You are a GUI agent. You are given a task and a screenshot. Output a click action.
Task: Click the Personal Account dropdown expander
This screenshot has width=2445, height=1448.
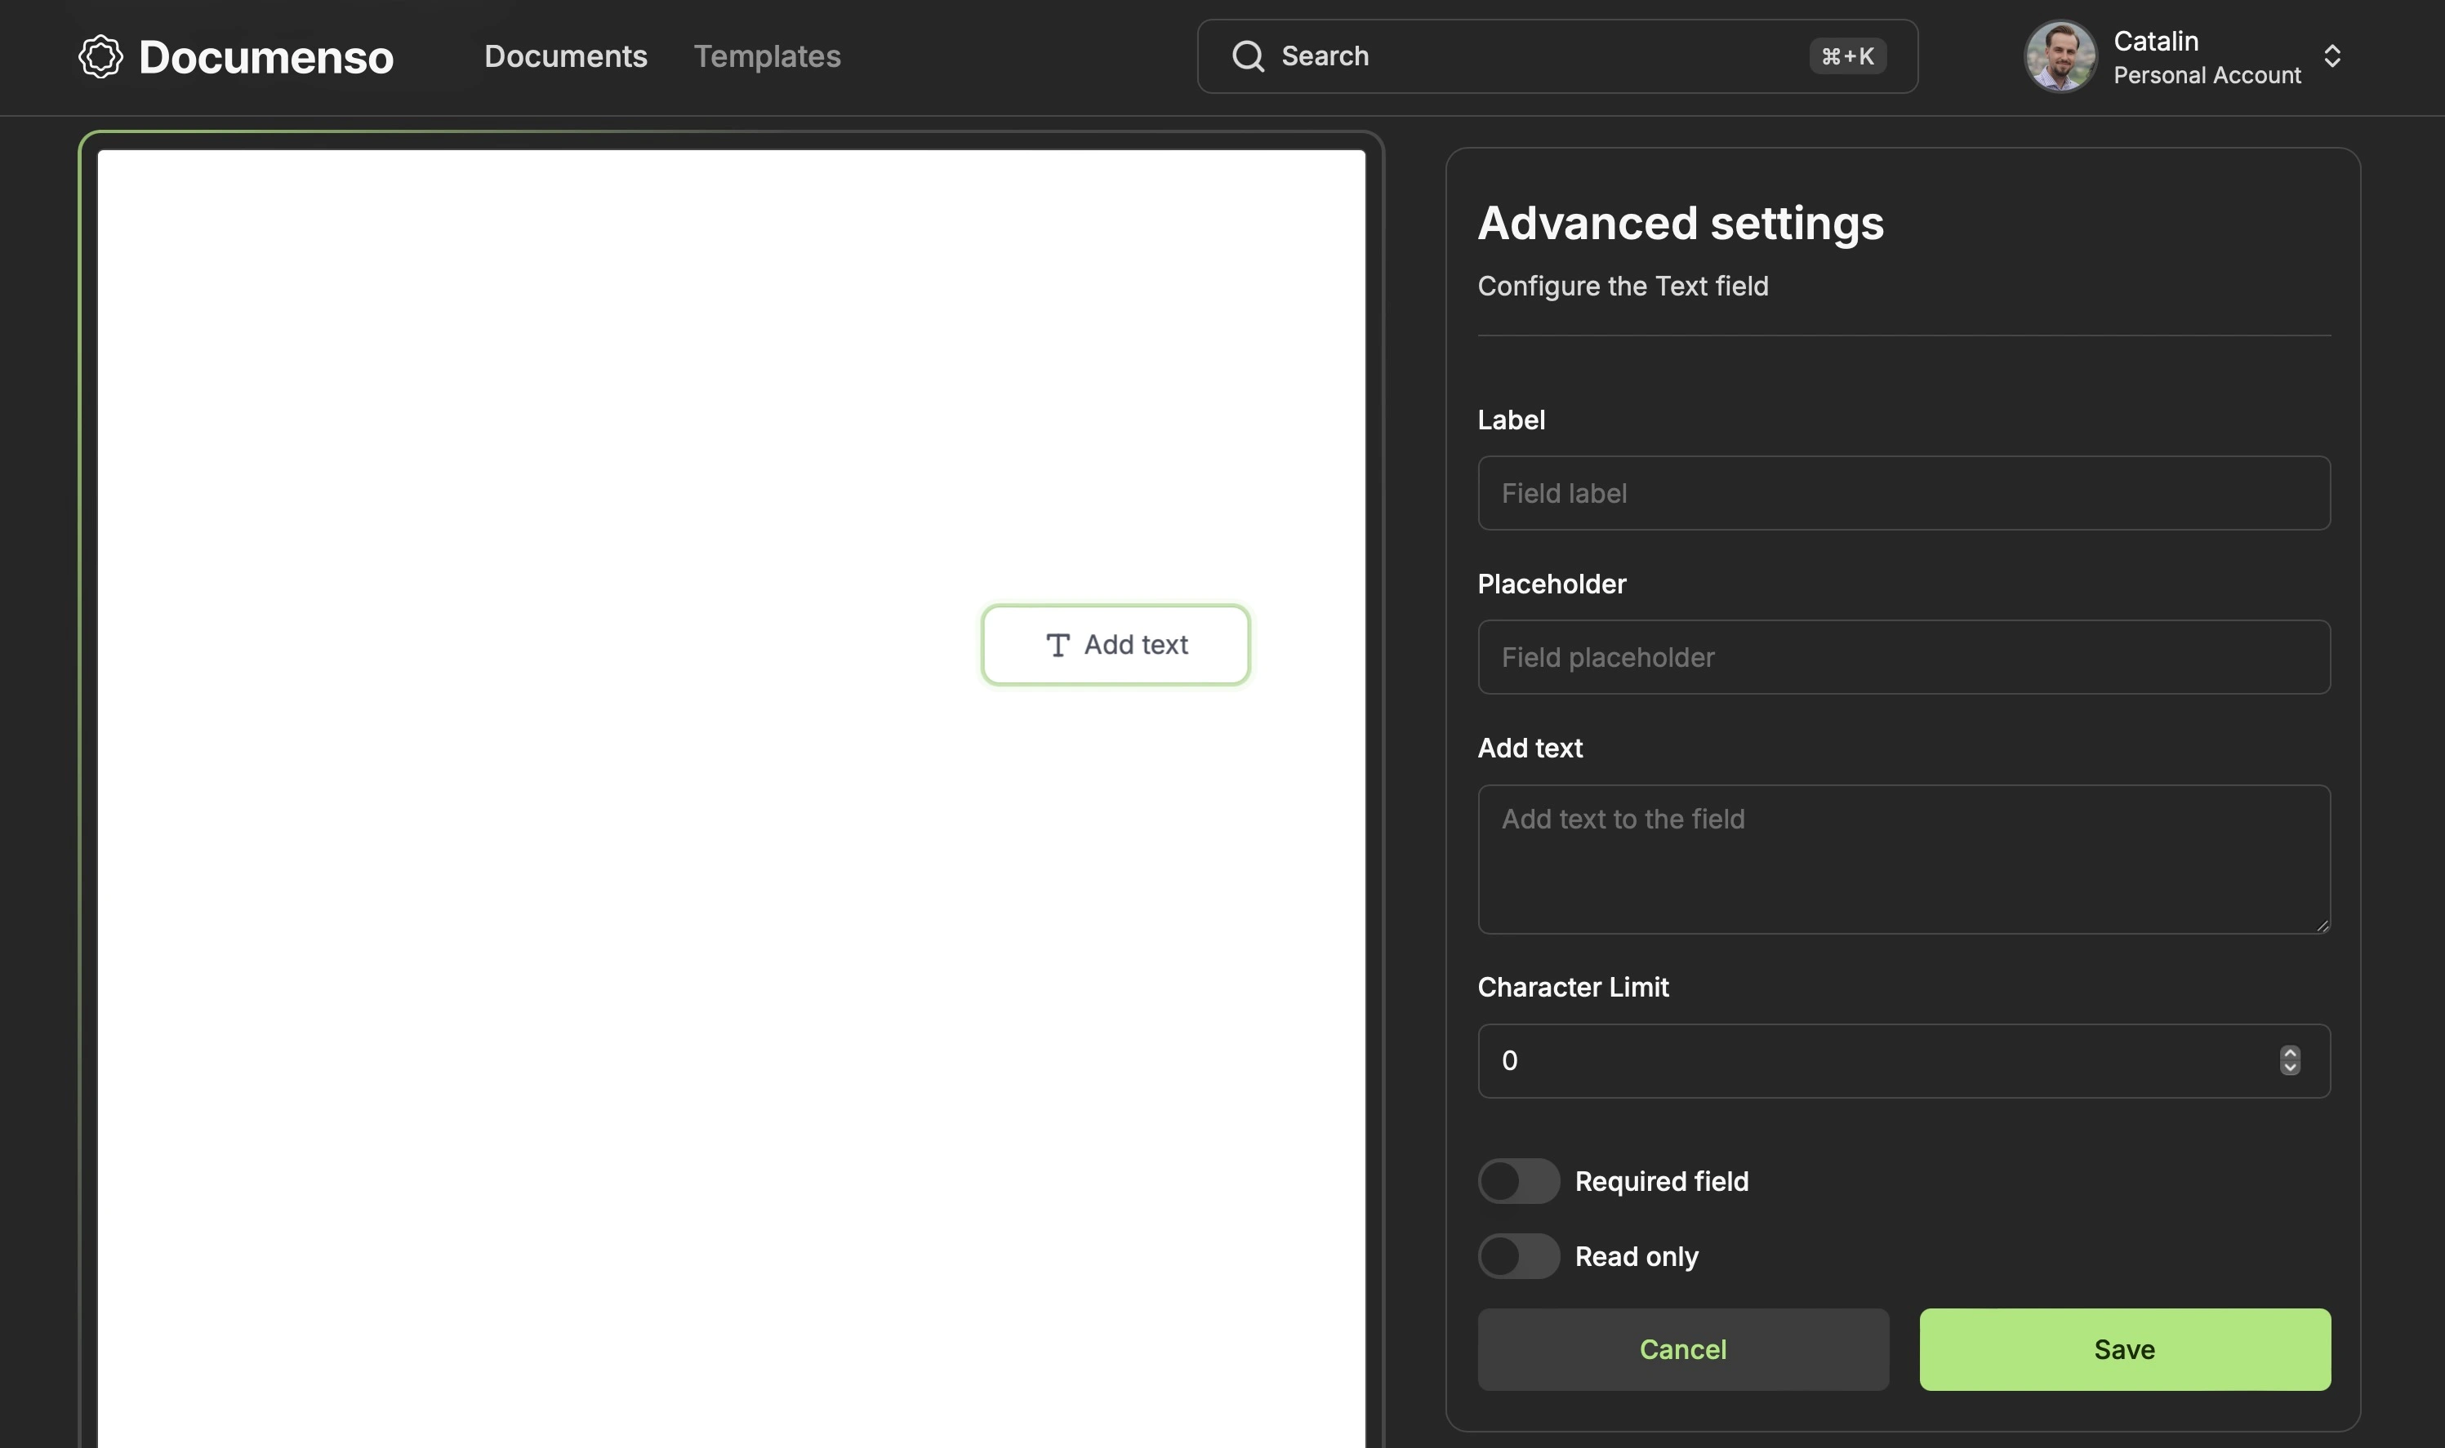click(x=2333, y=57)
